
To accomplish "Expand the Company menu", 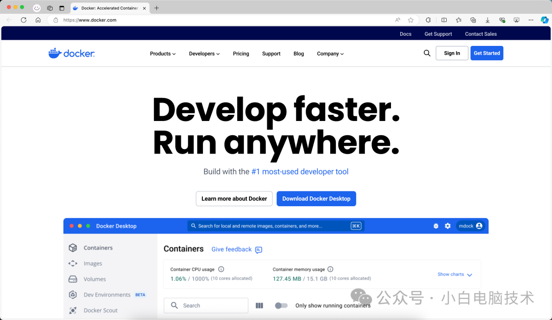I will tap(330, 54).
